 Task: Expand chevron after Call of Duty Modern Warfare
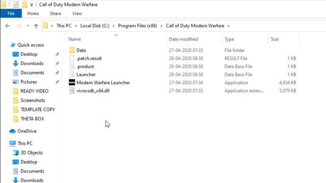coord(229,26)
